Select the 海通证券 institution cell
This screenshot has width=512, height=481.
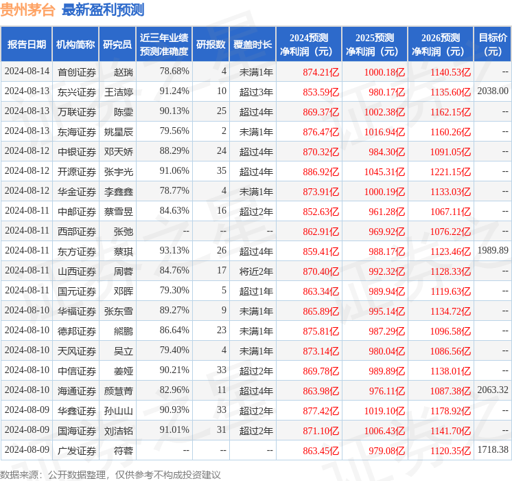[x=77, y=392]
